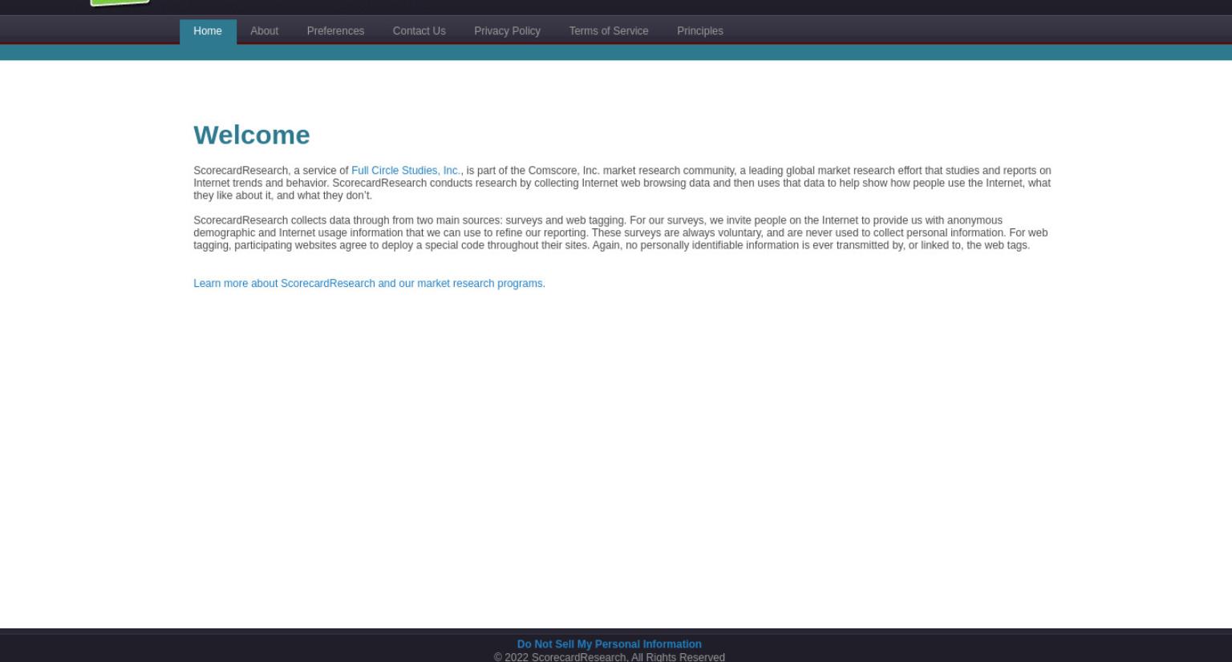Click the Welcome heading
Screen dimensions: 1232x662
click(x=251, y=135)
